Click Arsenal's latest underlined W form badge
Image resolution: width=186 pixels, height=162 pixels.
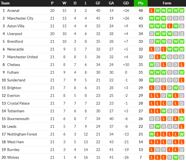[x=182, y=11]
